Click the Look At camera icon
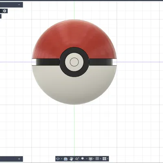163x163 pixels. (66, 159)
